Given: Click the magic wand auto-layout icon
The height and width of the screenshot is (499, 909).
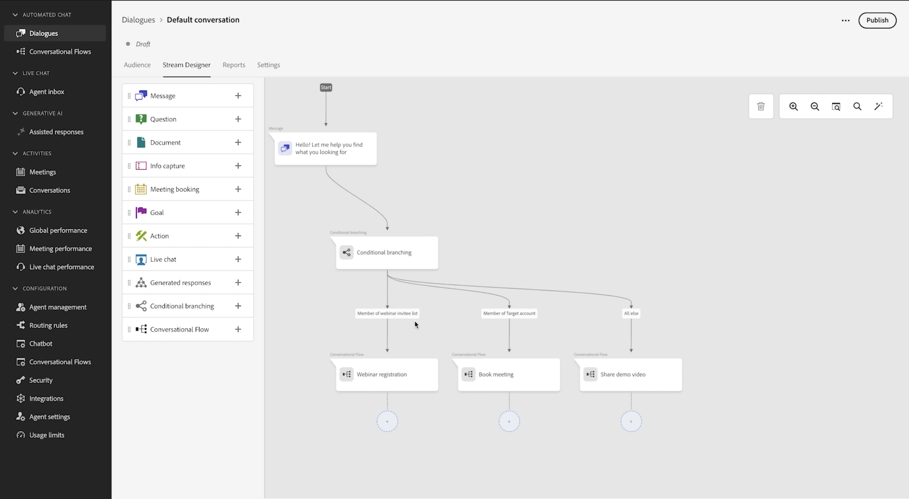Looking at the screenshot, I should [878, 106].
